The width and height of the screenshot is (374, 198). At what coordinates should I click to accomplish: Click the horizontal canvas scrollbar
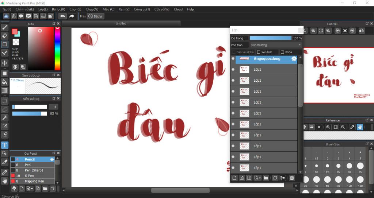[180, 190]
